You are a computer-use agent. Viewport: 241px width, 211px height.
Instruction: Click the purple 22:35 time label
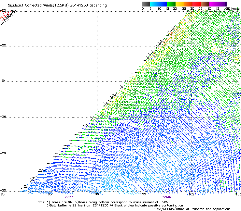[x=69, y=197]
